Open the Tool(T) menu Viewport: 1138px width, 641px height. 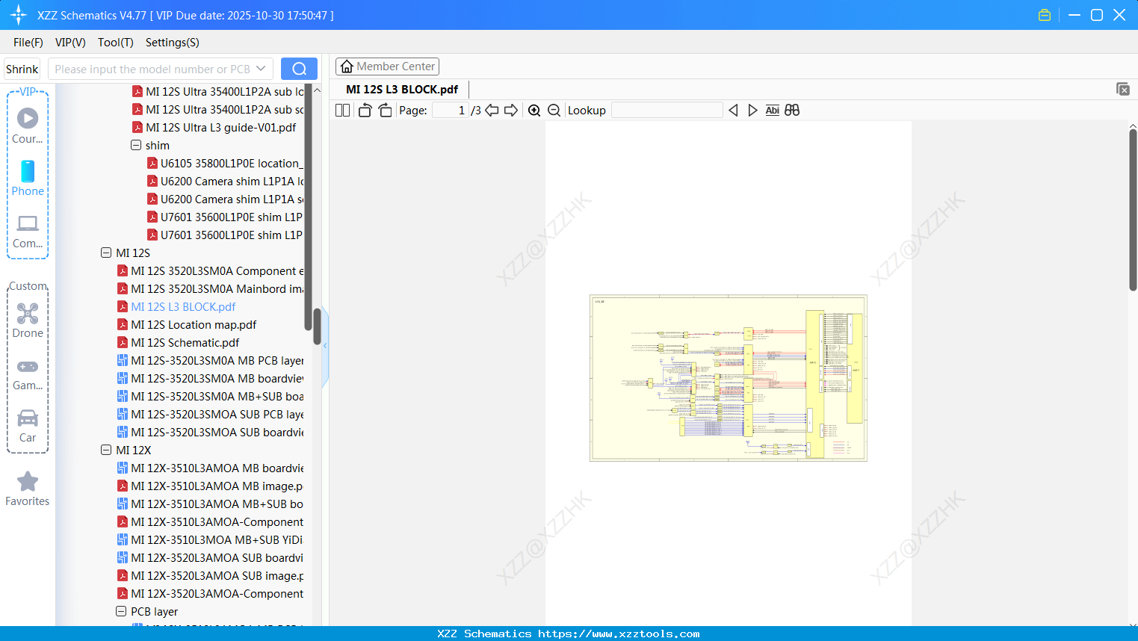pos(116,43)
